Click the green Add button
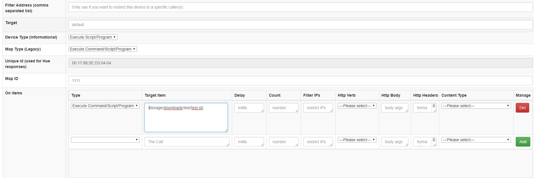The width and height of the screenshot is (534, 178). pos(523,142)
